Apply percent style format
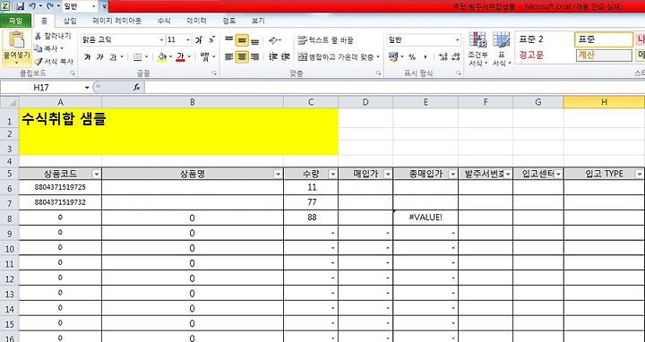Viewport: 645px width, 342px height. coord(412,56)
